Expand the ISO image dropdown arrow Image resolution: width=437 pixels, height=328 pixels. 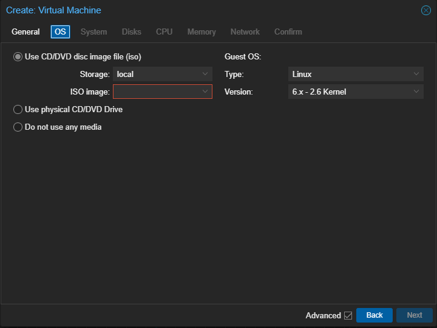[205, 92]
